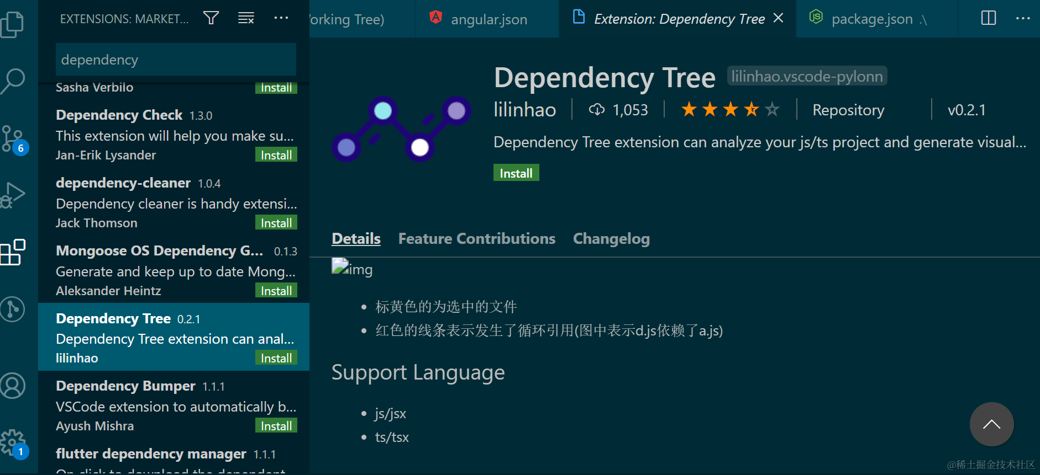
Task: Open the Manage gear icon
Action: pyautogui.click(x=14, y=444)
